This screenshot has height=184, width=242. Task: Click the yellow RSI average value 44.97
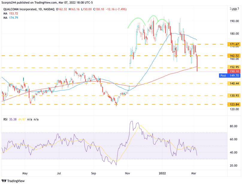click(22, 119)
